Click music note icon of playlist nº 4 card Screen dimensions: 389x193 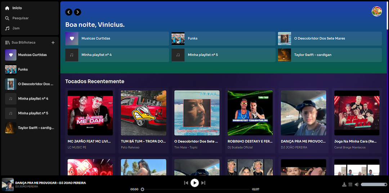[72, 55]
